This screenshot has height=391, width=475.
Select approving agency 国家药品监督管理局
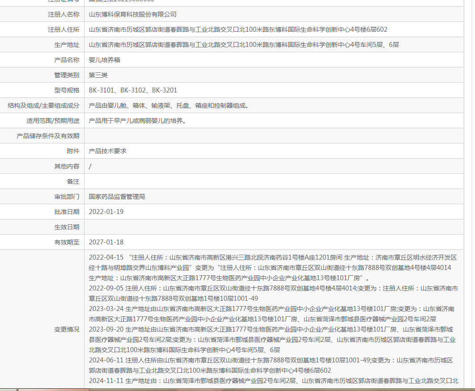[117, 197]
